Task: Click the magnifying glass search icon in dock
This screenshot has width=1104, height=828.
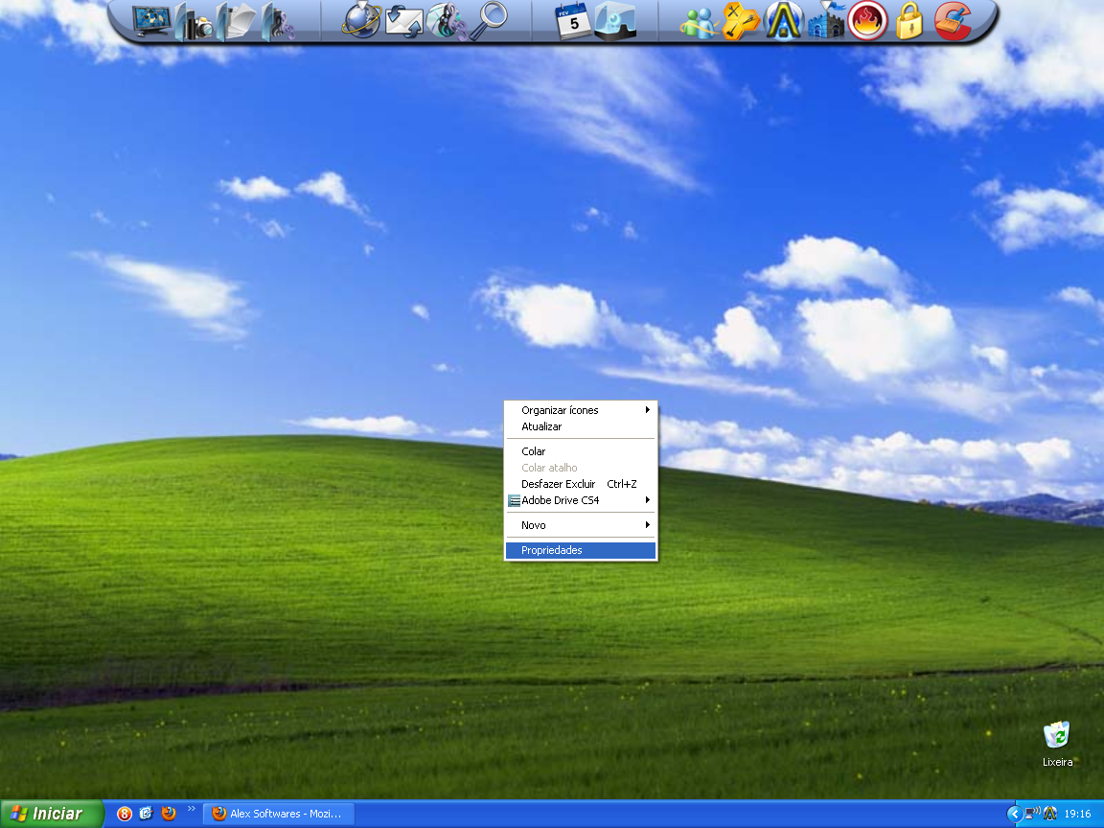Action: tap(493, 20)
